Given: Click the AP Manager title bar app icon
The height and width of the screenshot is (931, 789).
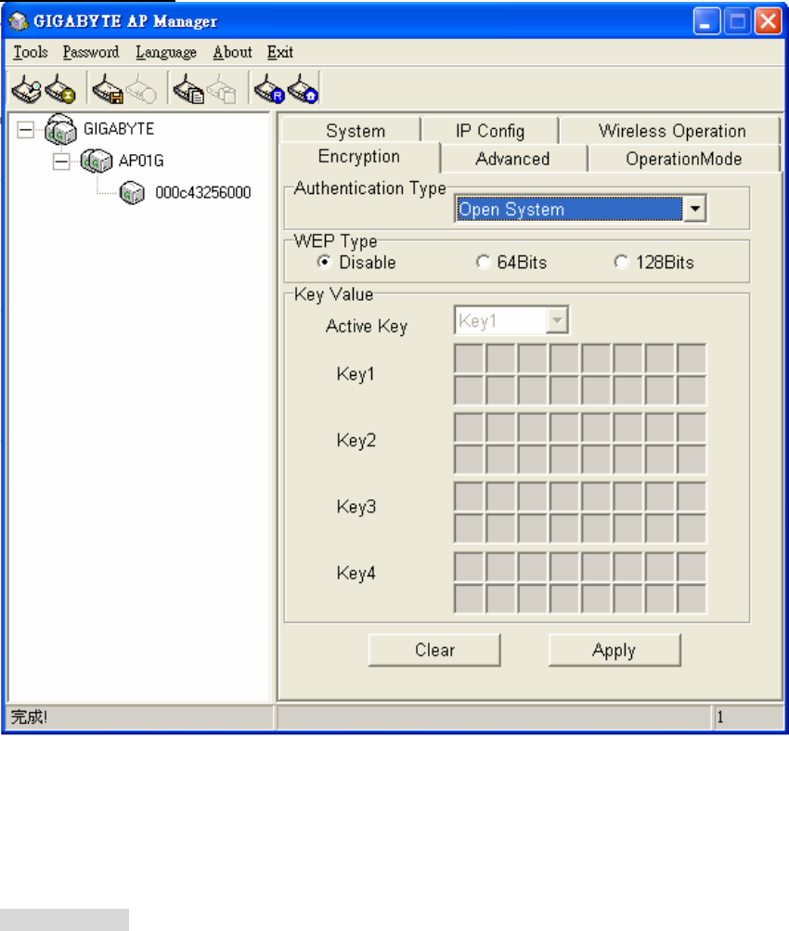Looking at the screenshot, I should click(x=19, y=21).
